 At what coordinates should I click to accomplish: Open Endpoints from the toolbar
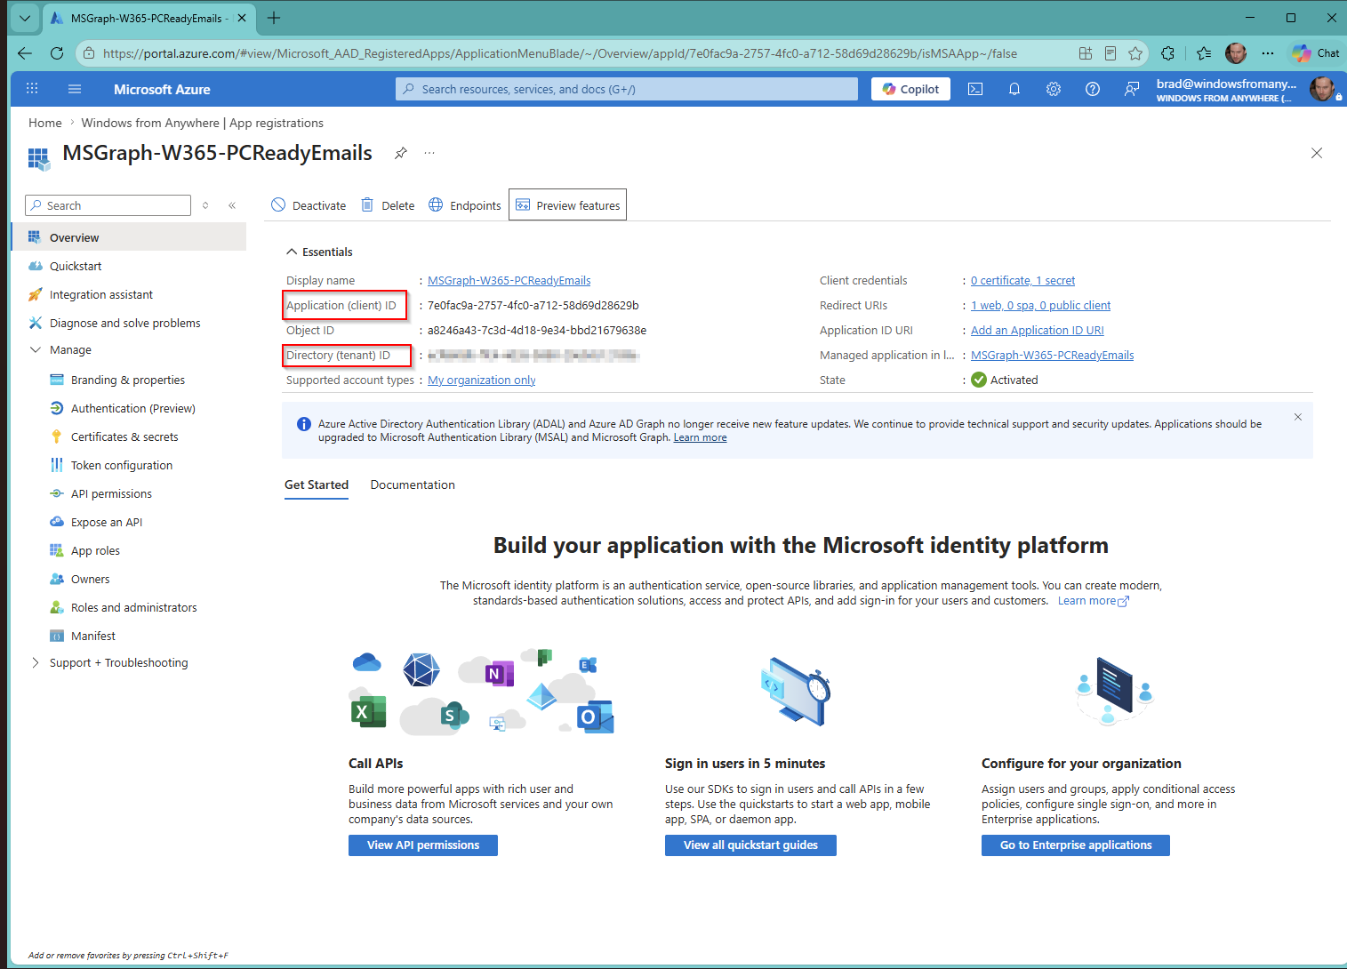tap(465, 205)
